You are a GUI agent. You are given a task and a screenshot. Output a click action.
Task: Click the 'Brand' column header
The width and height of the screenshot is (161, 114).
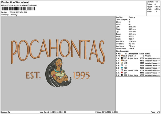pos(147,54)
